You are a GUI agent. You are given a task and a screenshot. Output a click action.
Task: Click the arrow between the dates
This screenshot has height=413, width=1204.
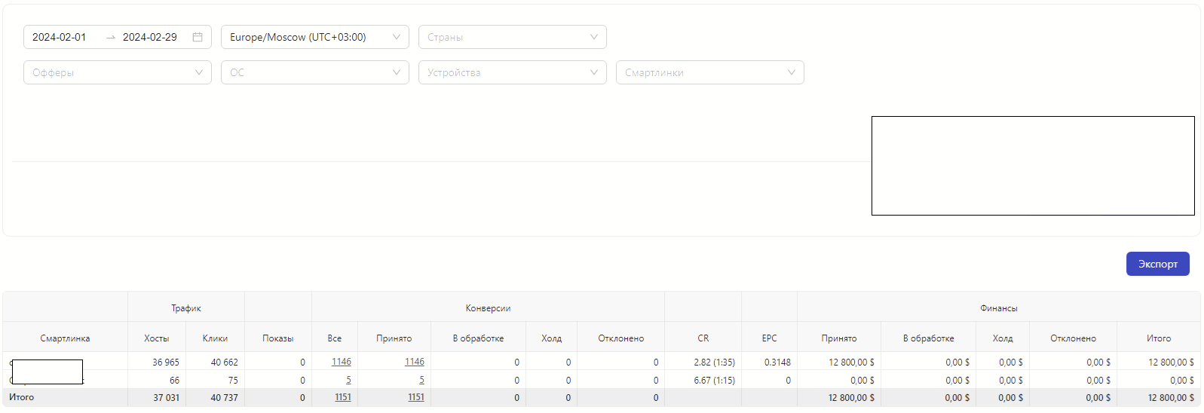click(x=111, y=37)
